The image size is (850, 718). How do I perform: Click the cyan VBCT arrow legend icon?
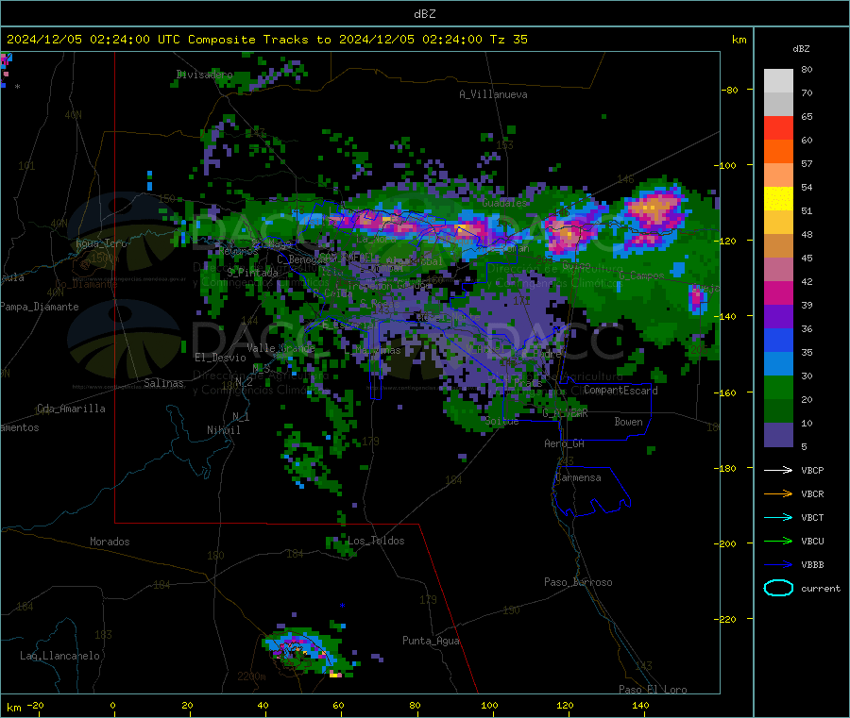click(778, 517)
